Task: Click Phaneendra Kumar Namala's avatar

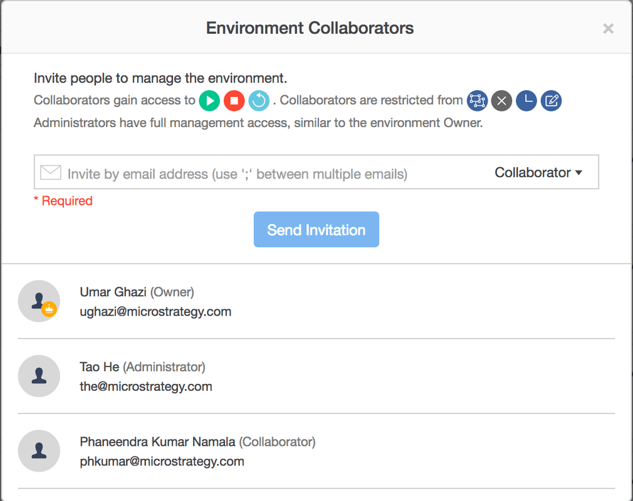Action: pyautogui.click(x=39, y=451)
